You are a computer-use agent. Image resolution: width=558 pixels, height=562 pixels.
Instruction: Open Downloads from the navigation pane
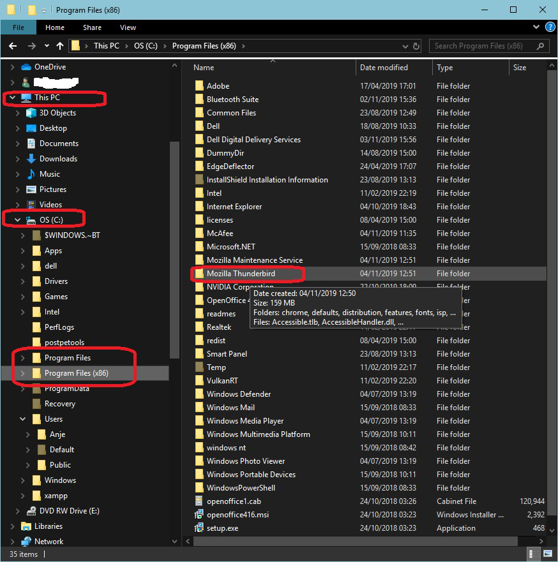(58, 159)
